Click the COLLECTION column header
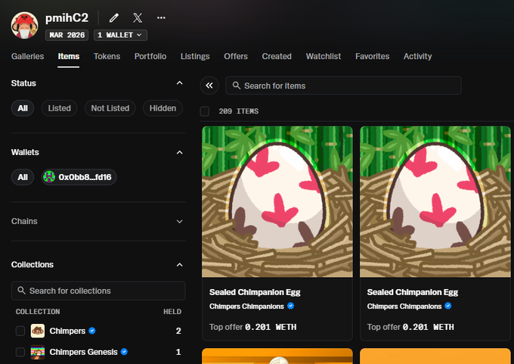 [x=38, y=312]
